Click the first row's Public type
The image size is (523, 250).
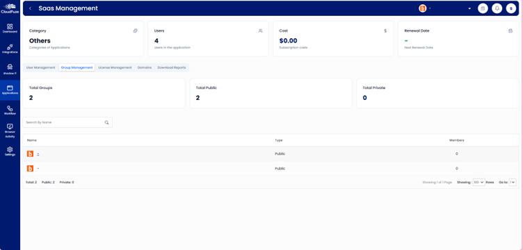[x=280, y=153]
